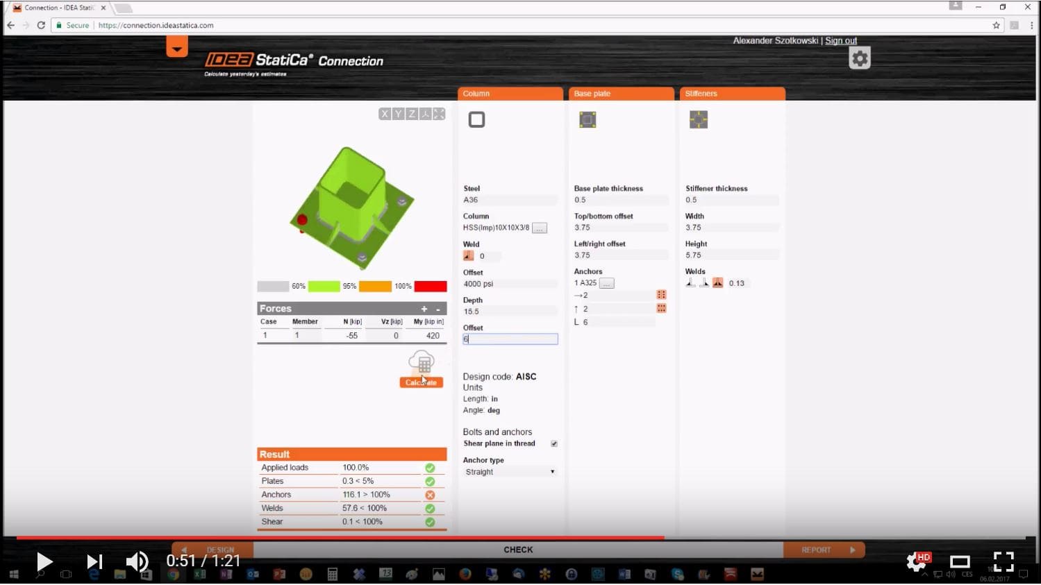
Task: Select the stiffeners layout icon
Action: tap(699, 119)
